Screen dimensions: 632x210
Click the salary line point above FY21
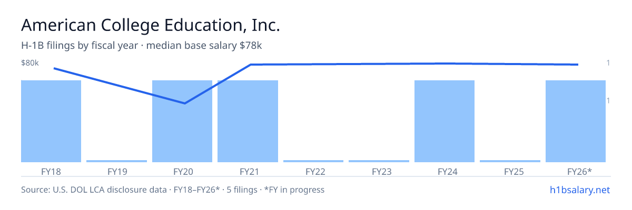pos(251,65)
